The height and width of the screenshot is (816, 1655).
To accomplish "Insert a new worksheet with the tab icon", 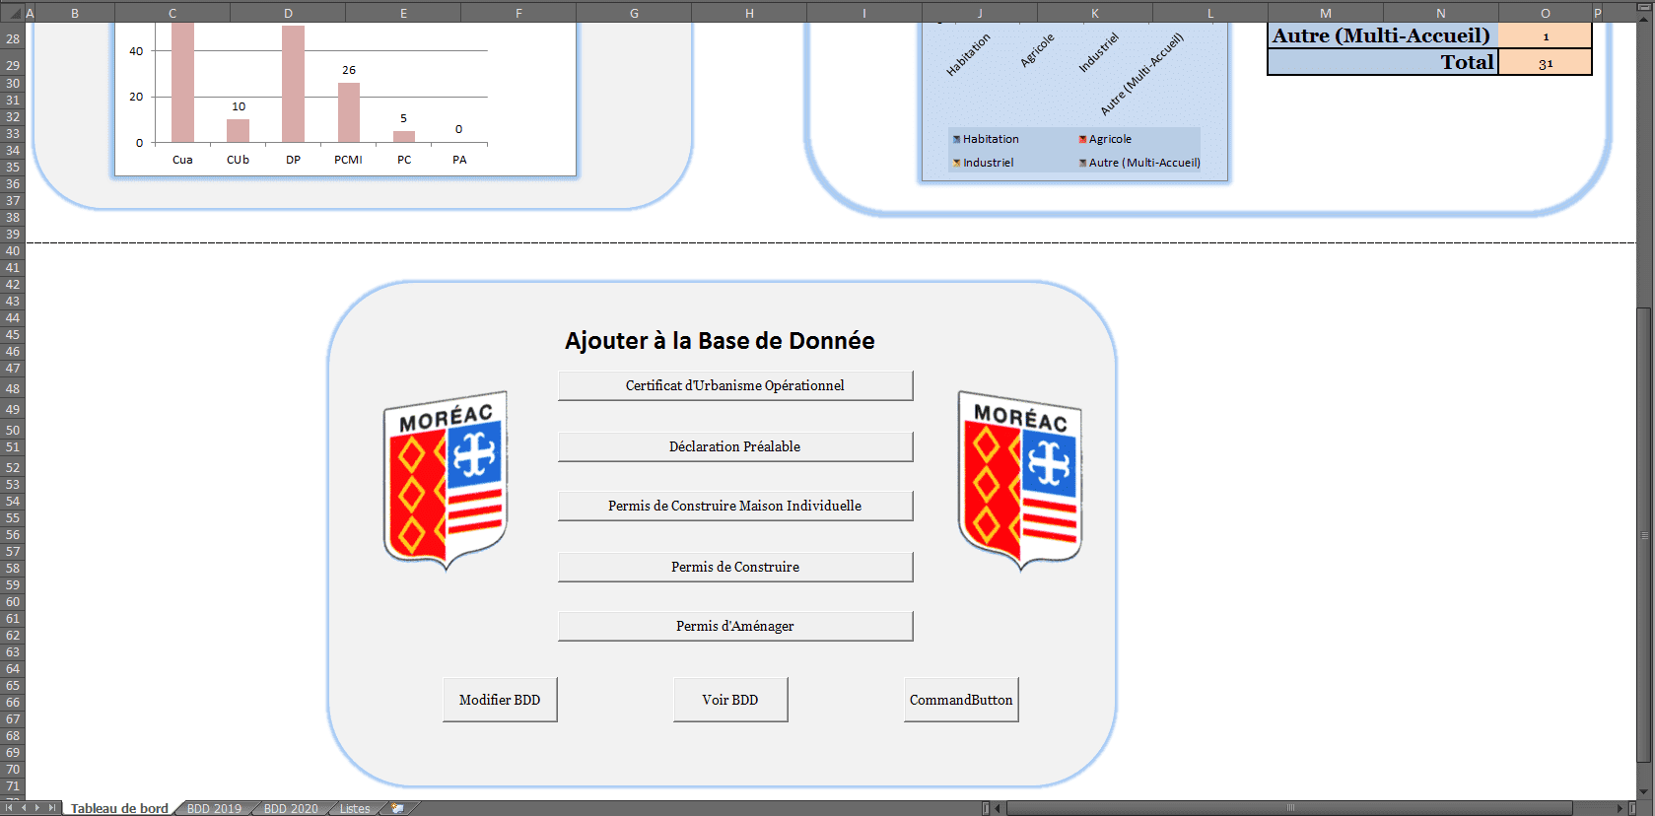I will (x=397, y=808).
